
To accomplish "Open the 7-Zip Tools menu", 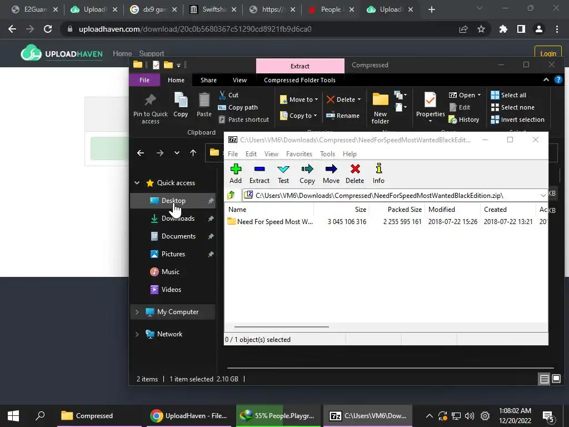I will pos(328,154).
